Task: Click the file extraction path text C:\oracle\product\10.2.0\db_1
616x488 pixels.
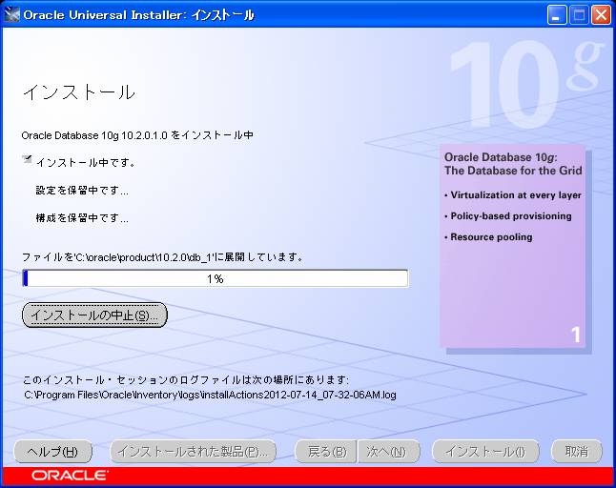Action: [145, 257]
